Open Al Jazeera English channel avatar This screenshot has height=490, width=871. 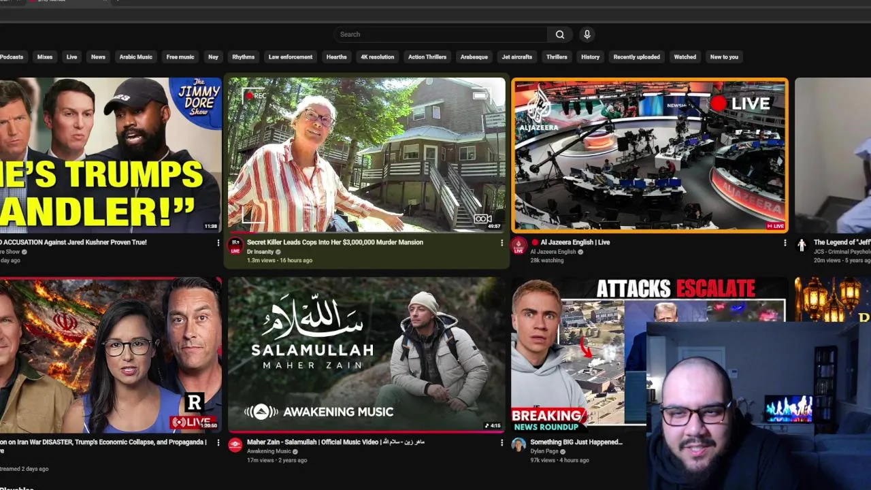(x=519, y=246)
